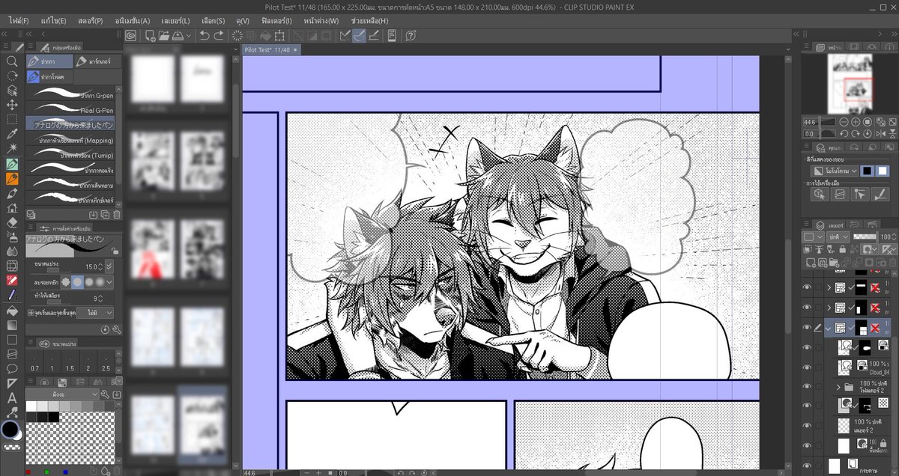This screenshot has width=899, height=476.
Task: Undo the last action
Action: click(x=204, y=35)
